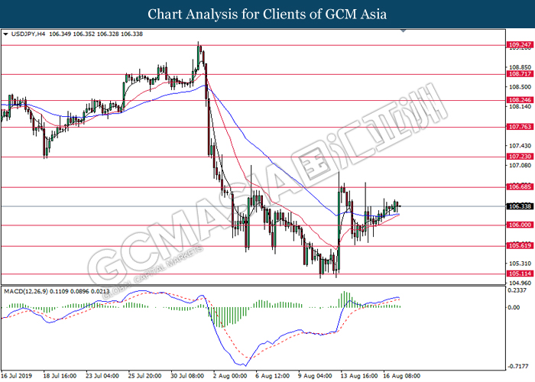Select the 106.000 level price label
Screen dimensions: 535x382
tap(520, 225)
